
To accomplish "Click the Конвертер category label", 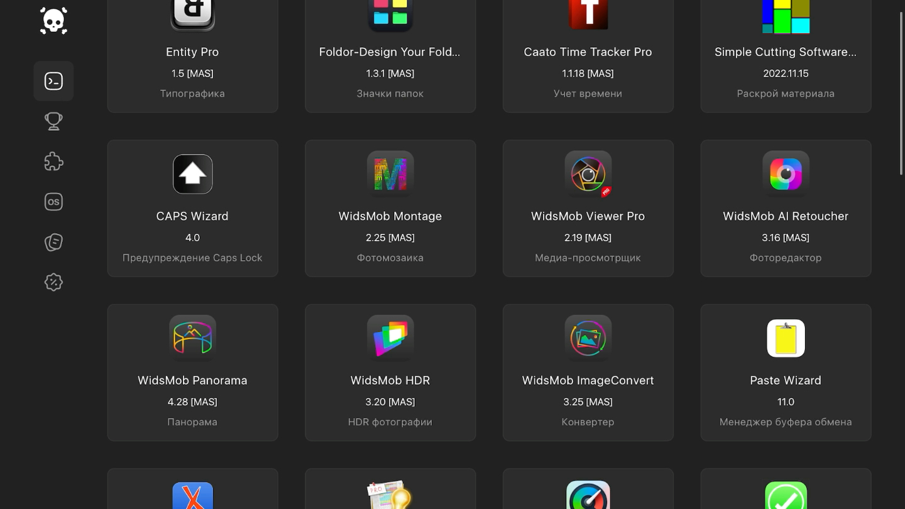I will [588, 422].
